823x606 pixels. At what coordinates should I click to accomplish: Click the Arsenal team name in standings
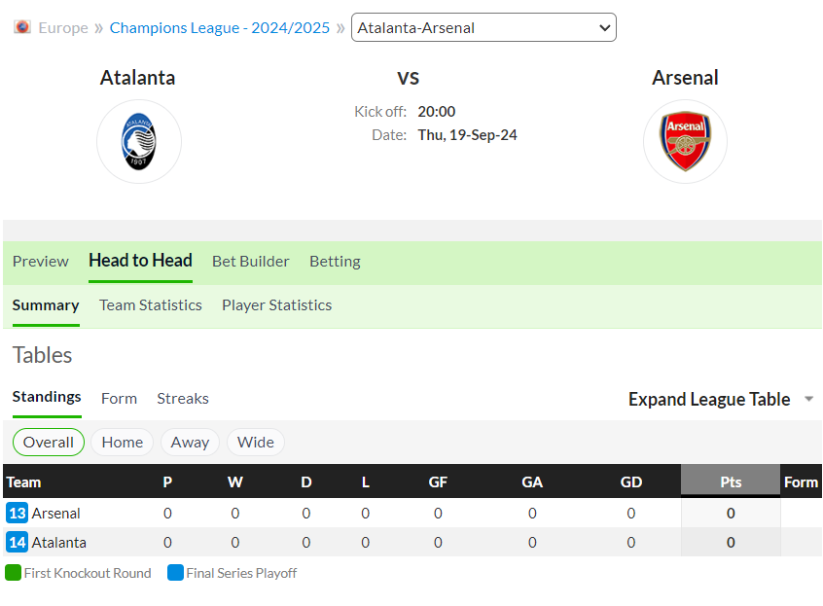[x=55, y=514]
